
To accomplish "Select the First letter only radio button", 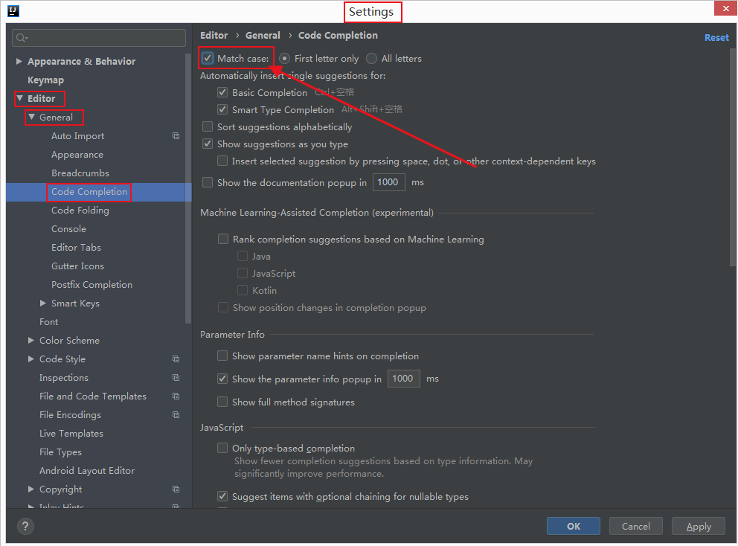I will click(284, 58).
